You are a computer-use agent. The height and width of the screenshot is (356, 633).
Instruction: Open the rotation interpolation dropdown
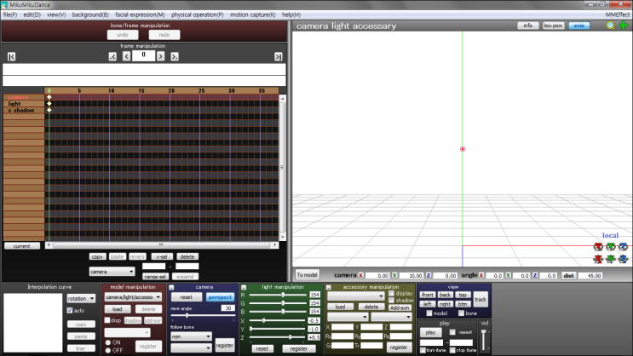[81, 298]
